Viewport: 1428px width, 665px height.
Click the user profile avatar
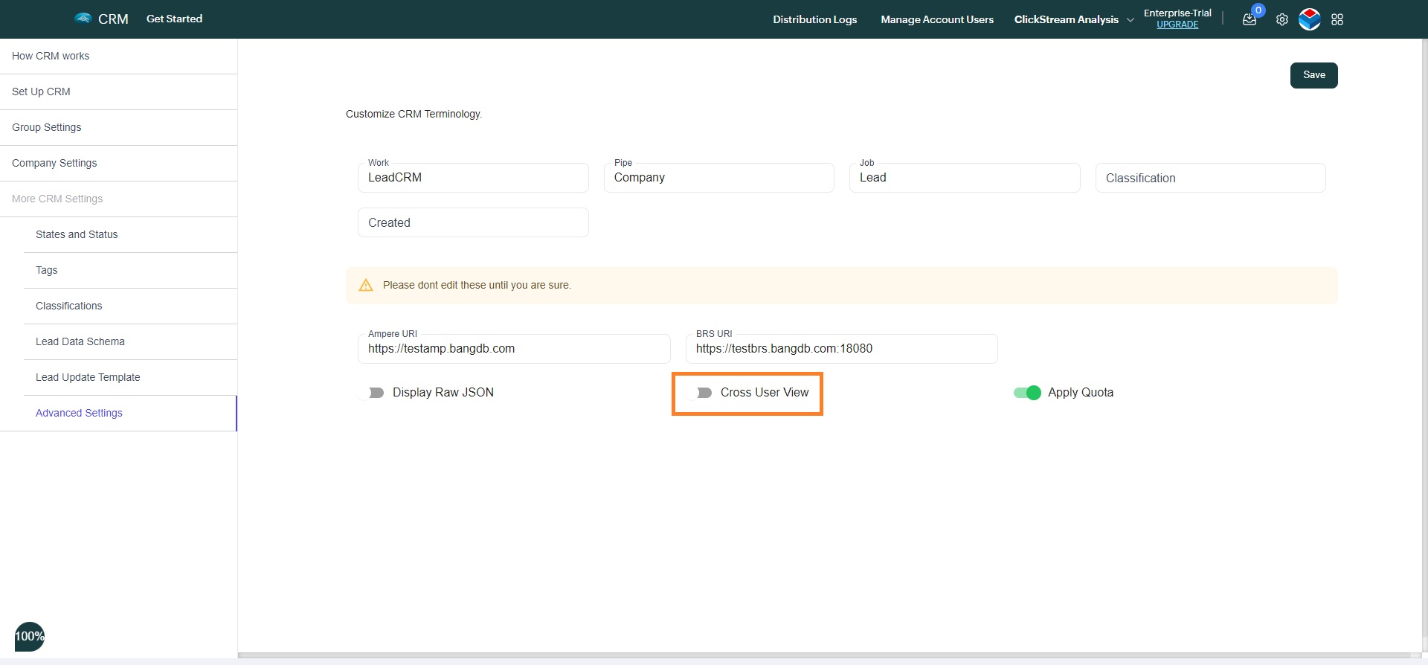(1310, 19)
